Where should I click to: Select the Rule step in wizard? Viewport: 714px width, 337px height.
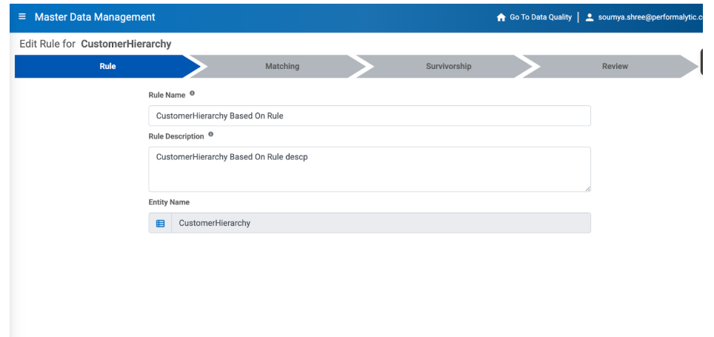(x=107, y=67)
